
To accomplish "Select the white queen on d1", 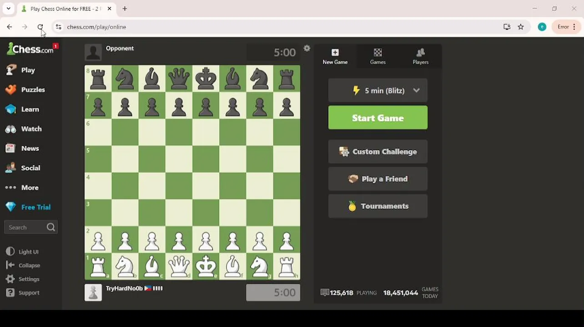I will [179, 266].
